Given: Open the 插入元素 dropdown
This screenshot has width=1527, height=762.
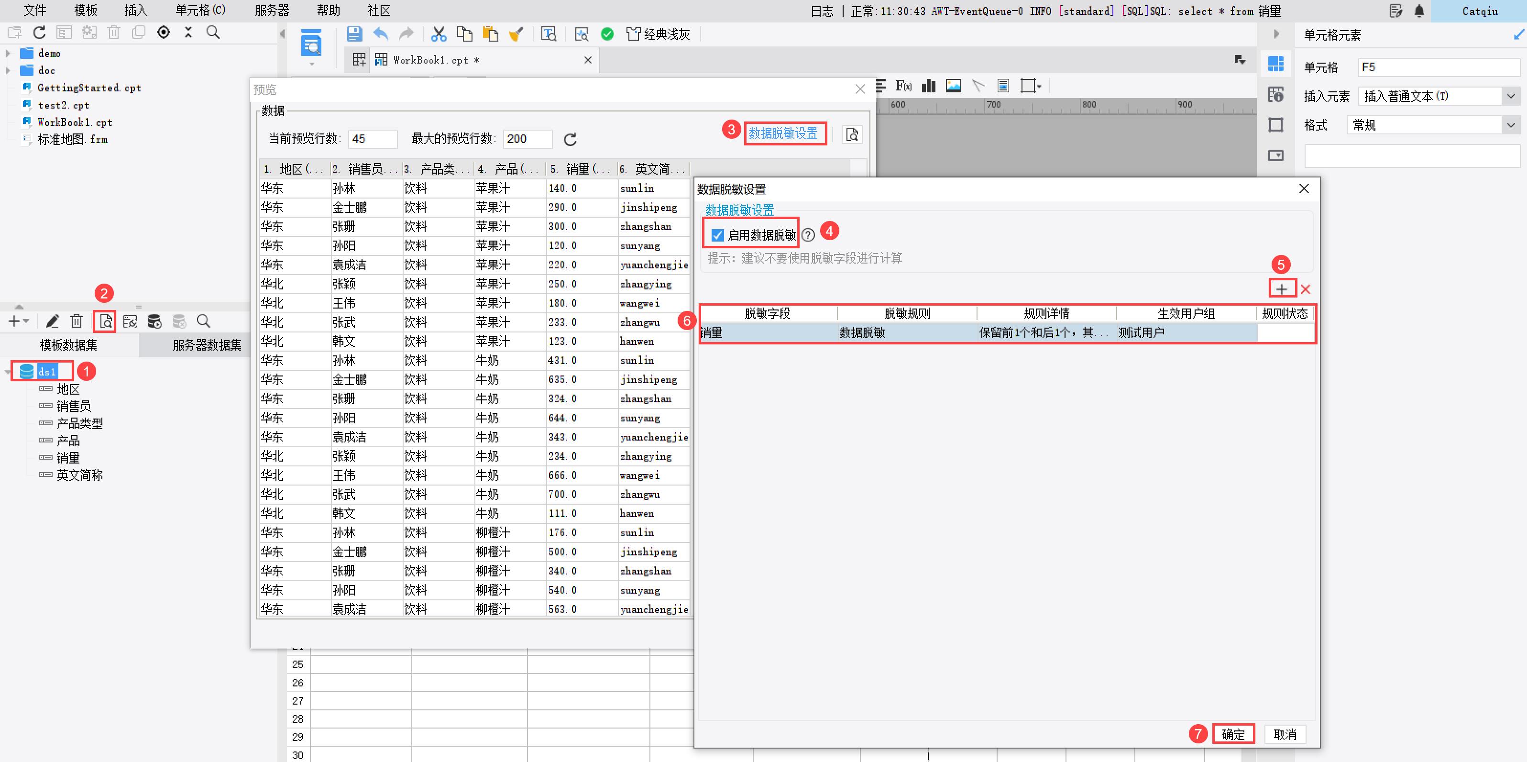Looking at the screenshot, I should (x=1510, y=96).
